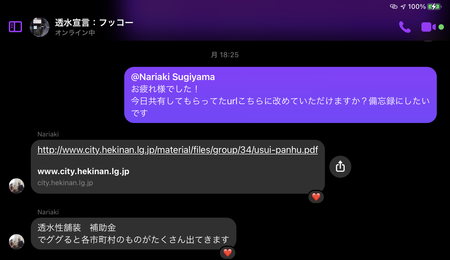
Task: Tap Nariaki's avatar beside the link message
Action: [16, 186]
